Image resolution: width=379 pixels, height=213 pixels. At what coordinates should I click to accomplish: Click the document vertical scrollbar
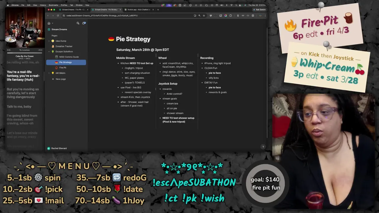tap(266, 83)
